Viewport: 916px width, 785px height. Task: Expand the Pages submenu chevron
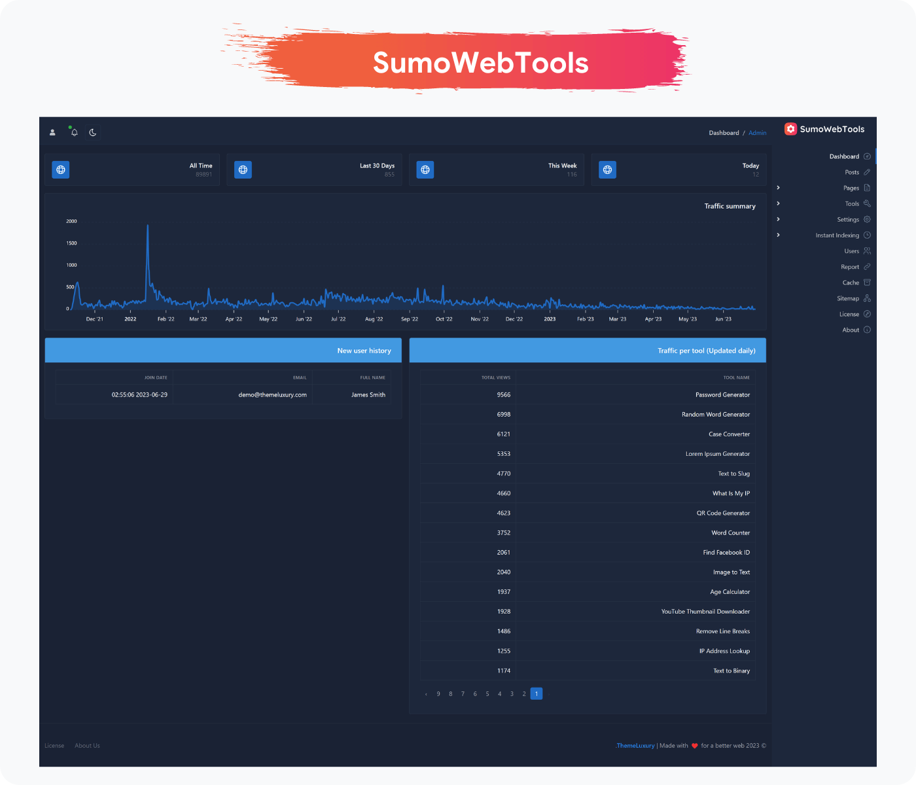[x=778, y=188]
